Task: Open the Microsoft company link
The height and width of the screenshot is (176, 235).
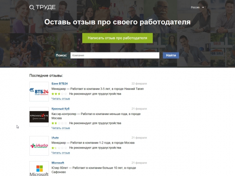Action: 58,163
